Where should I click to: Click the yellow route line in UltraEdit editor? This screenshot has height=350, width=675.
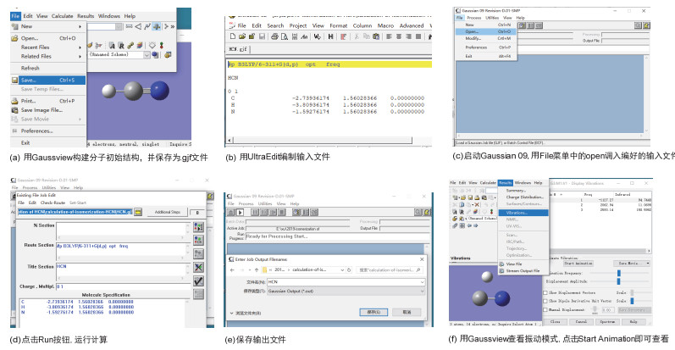[x=329, y=64]
